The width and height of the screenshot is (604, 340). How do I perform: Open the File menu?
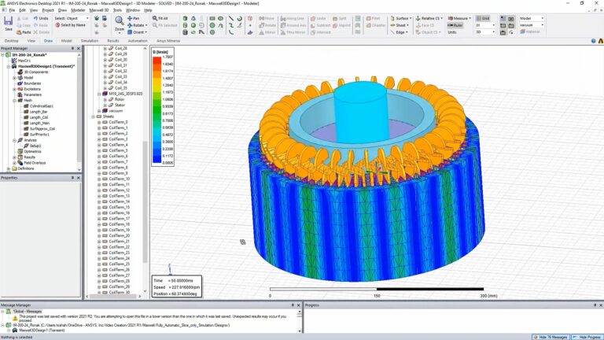coord(12,10)
